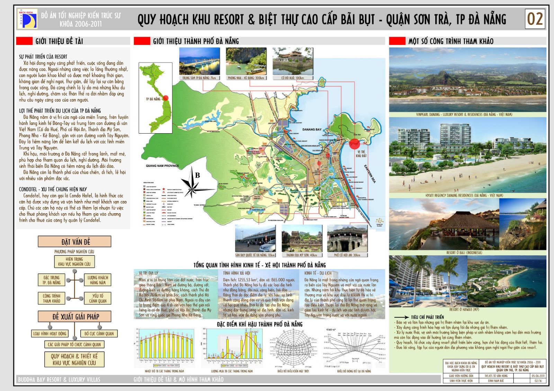Select the ĐỀ XUẤT GIẢI PHÁP box
The height and width of the screenshot is (391, 554).
75,316
